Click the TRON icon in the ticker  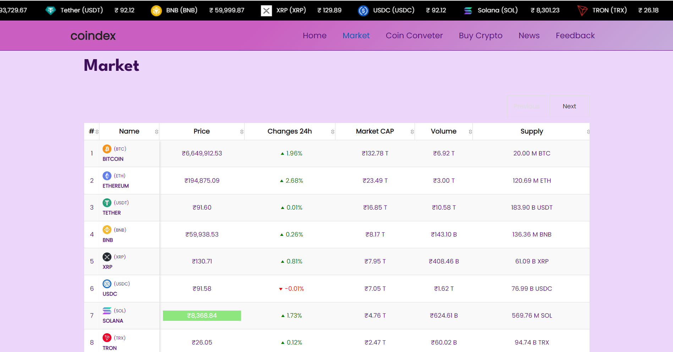click(x=582, y=11)
